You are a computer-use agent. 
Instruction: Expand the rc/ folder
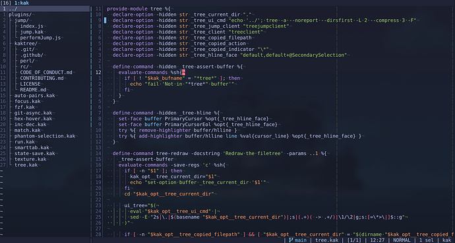(24, 67)
